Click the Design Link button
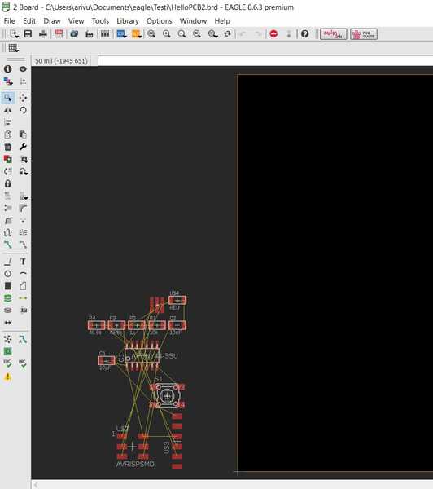The image size is (433, 489). [x=334, y=34]
